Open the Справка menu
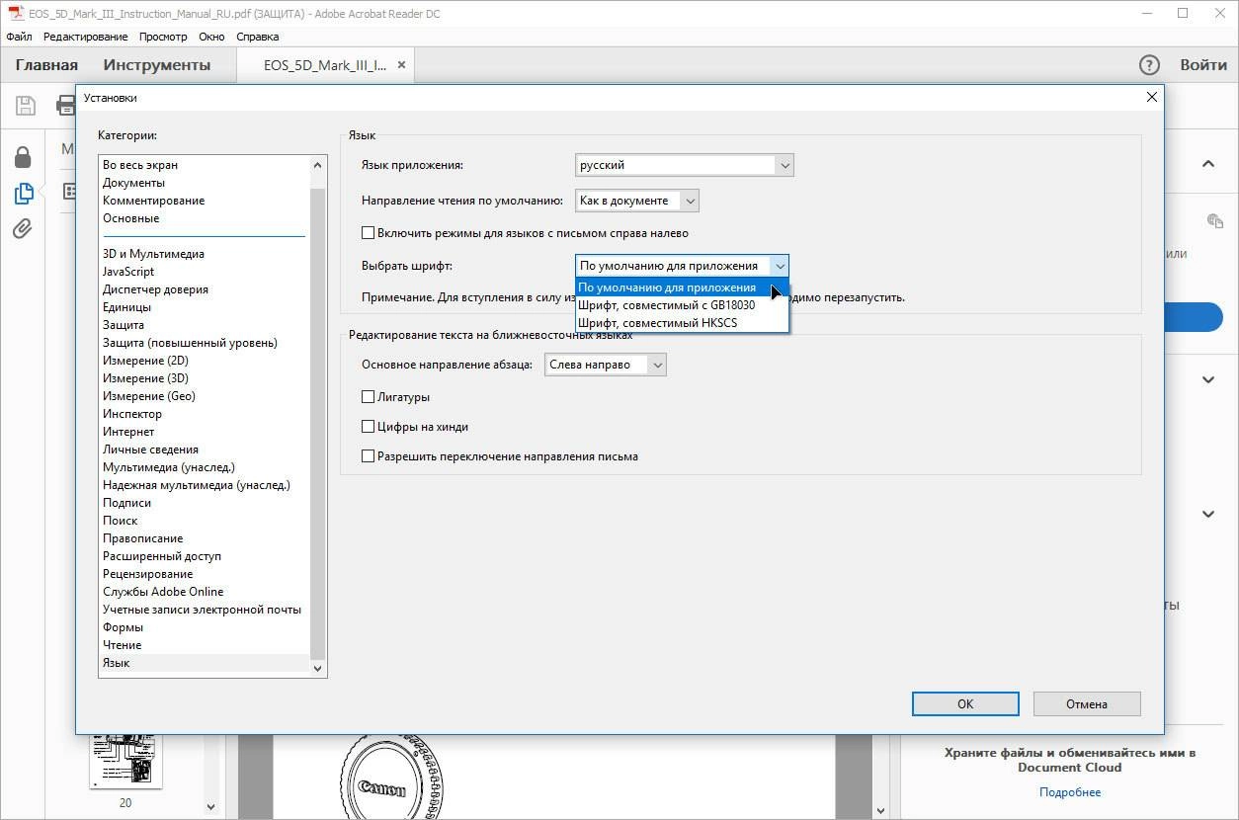The height and width of the screenshot is (820, 1239). pyautogui.click(x=258, y=37)
